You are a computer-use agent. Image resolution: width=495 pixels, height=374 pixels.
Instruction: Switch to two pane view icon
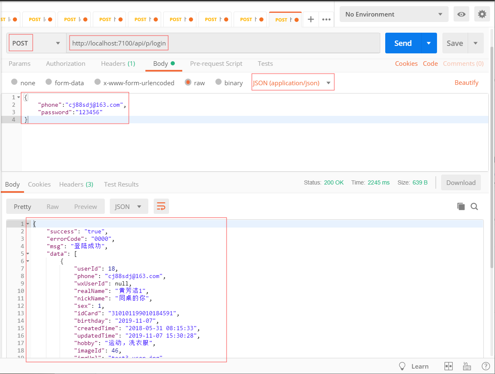click(x=448, y=366)
